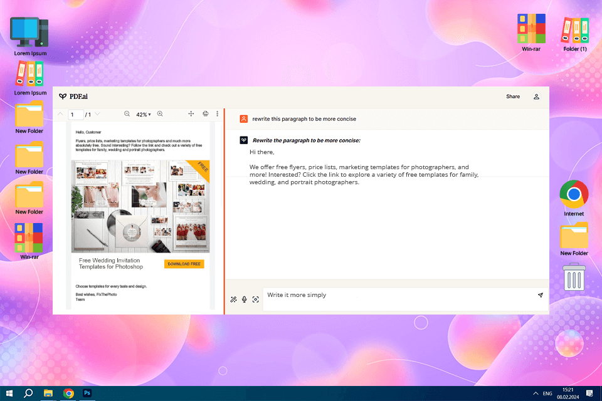Open the PDF viewer more options menu
This screenshot has width=602, height=401.
click(x=218, y=113)
